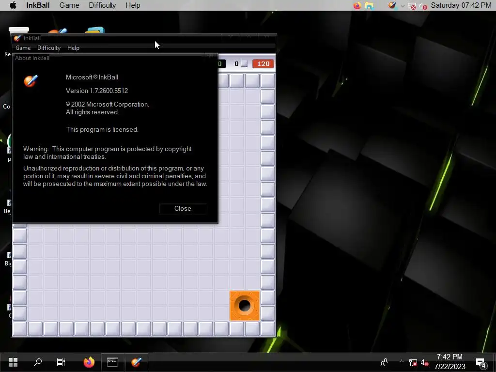This screenshot has width=496, height=372.
Task: Click the InkBall taskbar icon
Action: click(x=136, y=362)
